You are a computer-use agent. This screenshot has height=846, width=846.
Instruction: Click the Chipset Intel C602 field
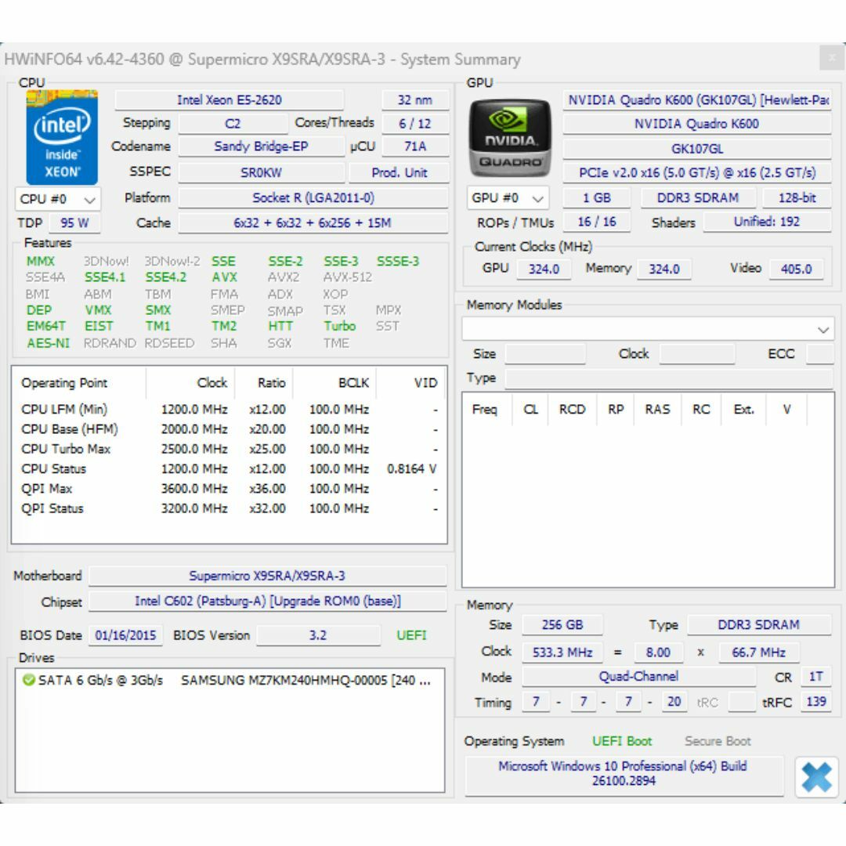(268, 601)
